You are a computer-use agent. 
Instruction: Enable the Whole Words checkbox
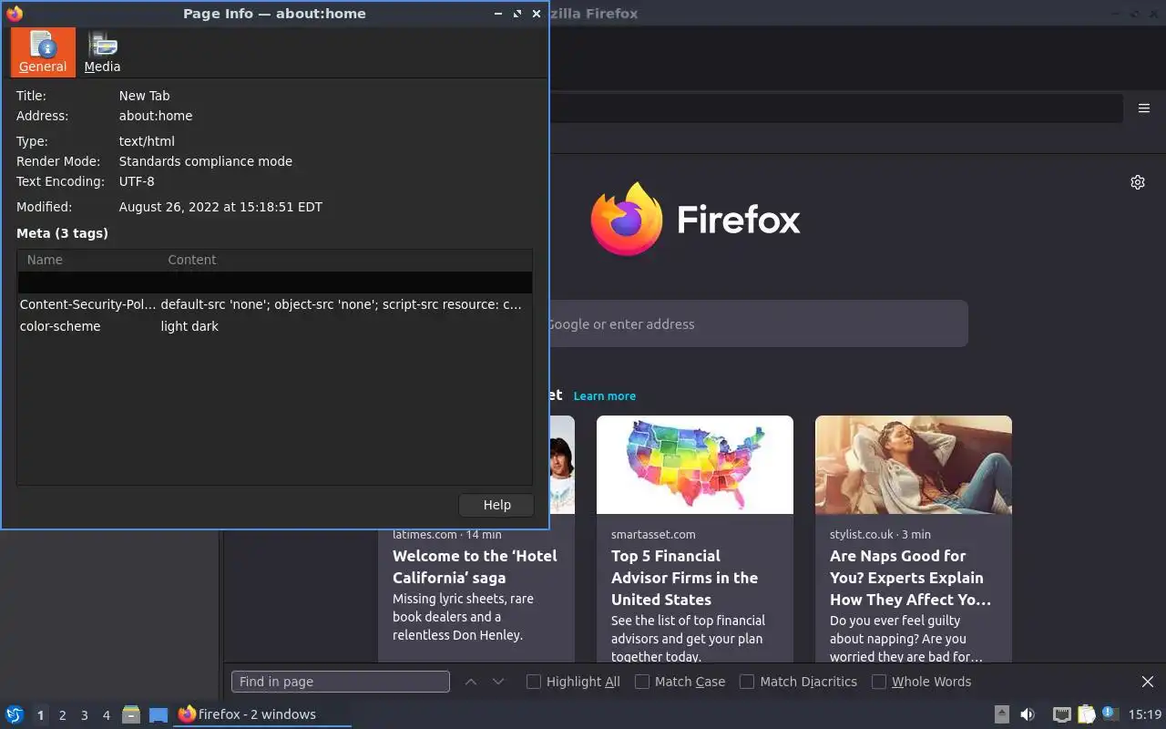[879, 682]
